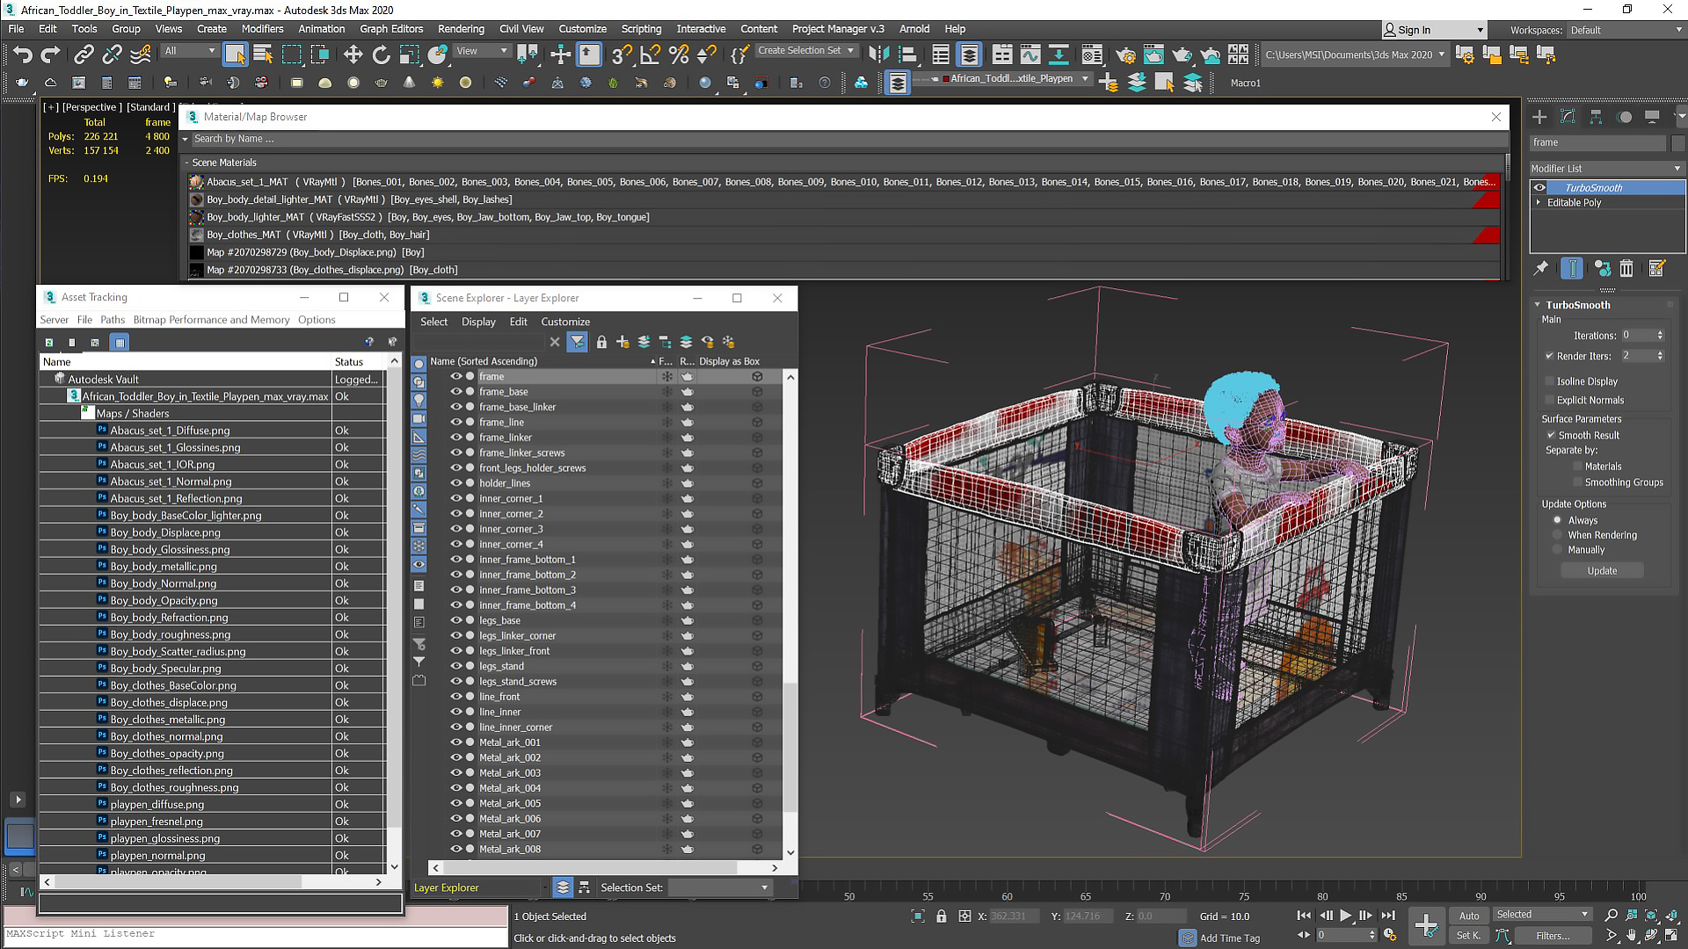Click the Iterations spinner arrows
The width and height of the screenshot is (1688, 949).
pos(1660,336)
